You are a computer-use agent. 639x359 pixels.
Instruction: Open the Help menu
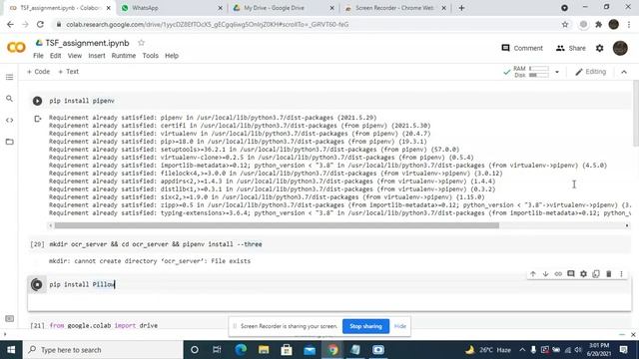(x=172, y=56)
